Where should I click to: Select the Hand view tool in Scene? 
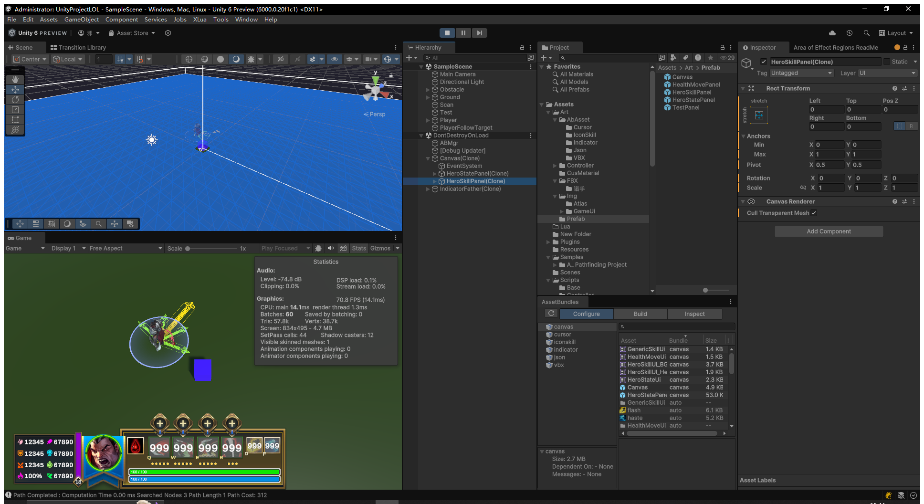[x=15, y=79]
